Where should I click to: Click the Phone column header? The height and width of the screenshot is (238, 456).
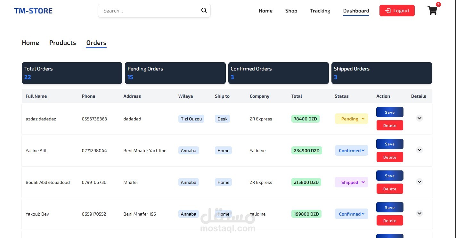[88, 96]
